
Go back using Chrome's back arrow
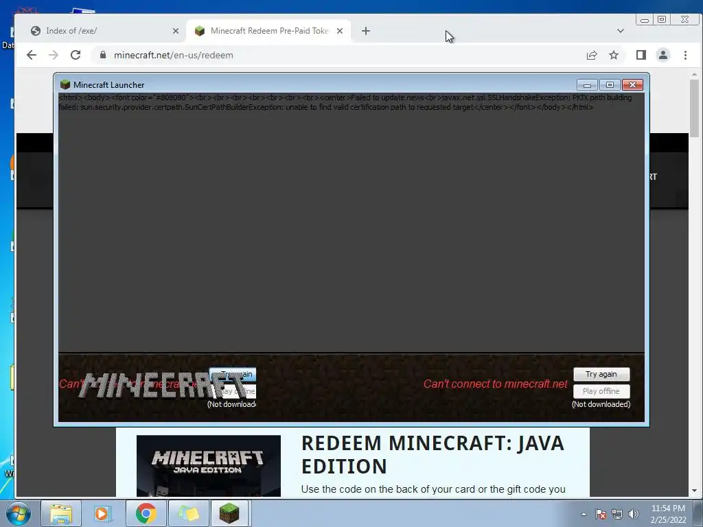(32, 55)
